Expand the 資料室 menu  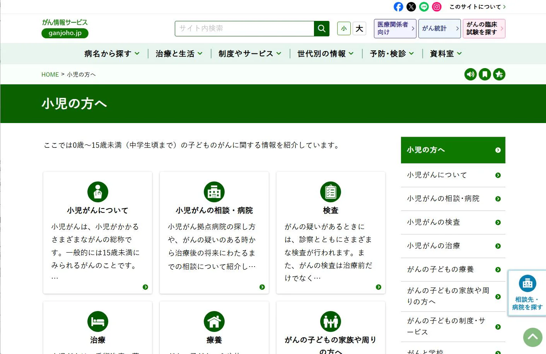(446, 54)
